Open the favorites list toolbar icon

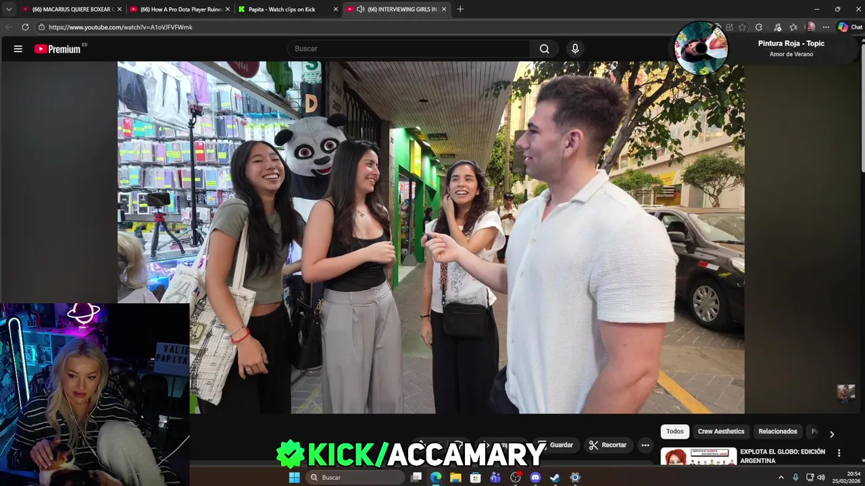tap(793, 27)
